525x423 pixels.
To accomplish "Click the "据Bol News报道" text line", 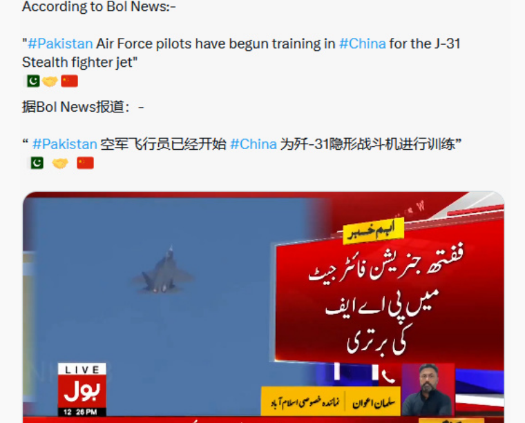I will click(x=83, y=107).
